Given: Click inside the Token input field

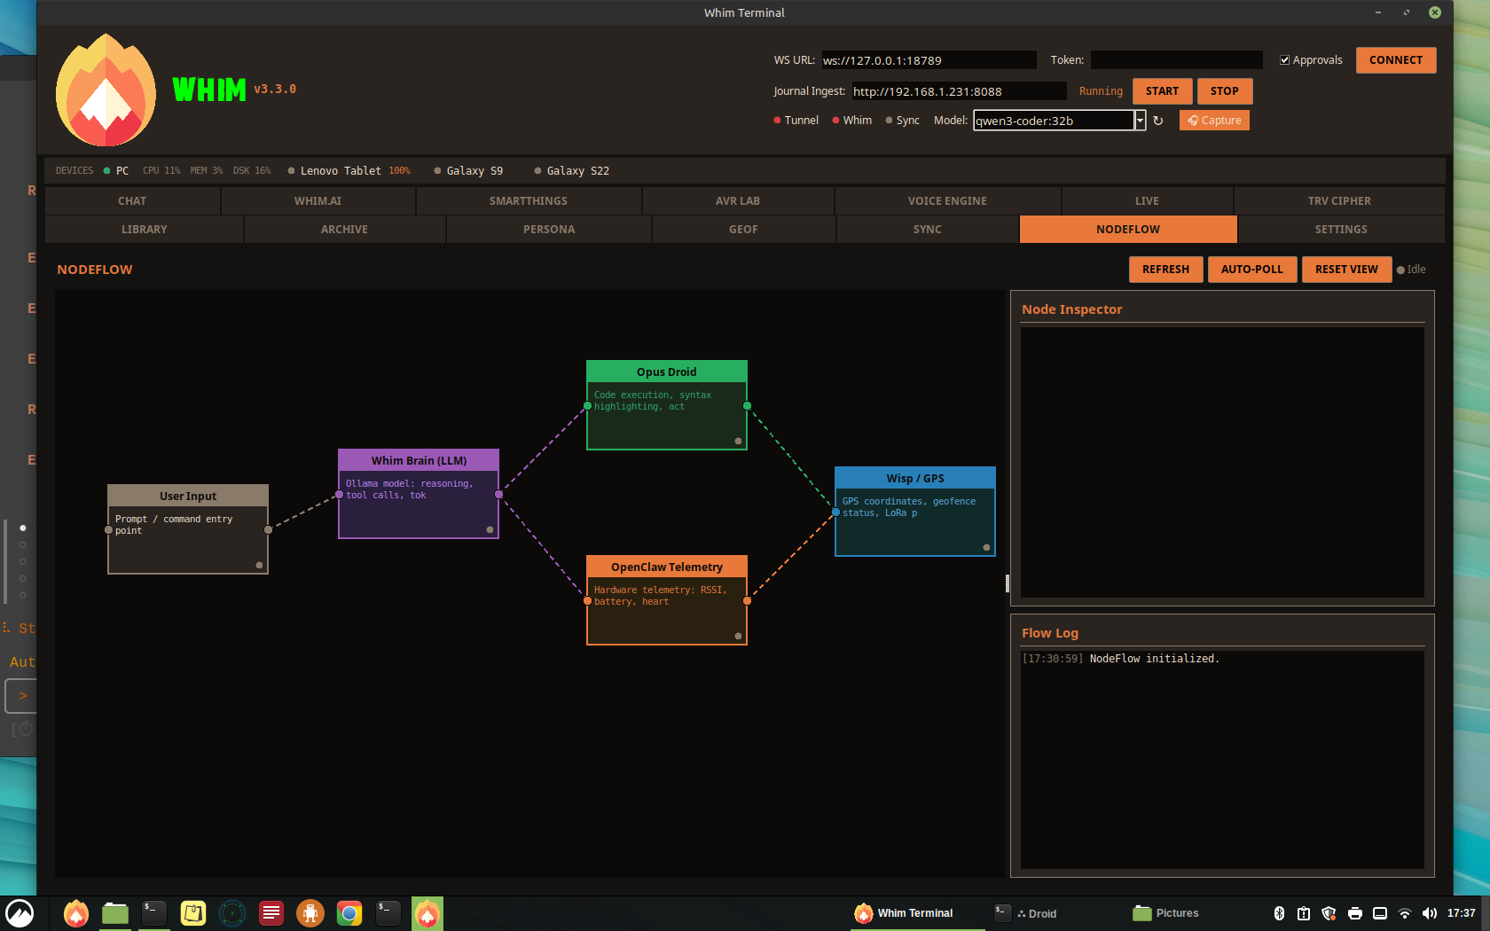Looking at the screenshot, I should (1176, 59).
